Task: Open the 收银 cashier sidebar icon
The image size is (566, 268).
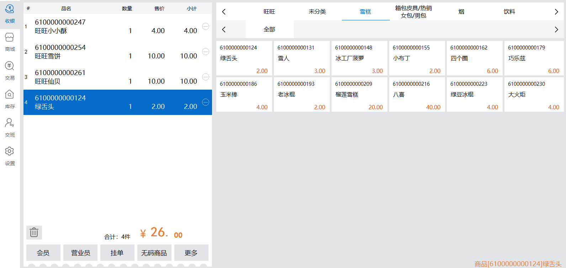Action: [10, 14]
